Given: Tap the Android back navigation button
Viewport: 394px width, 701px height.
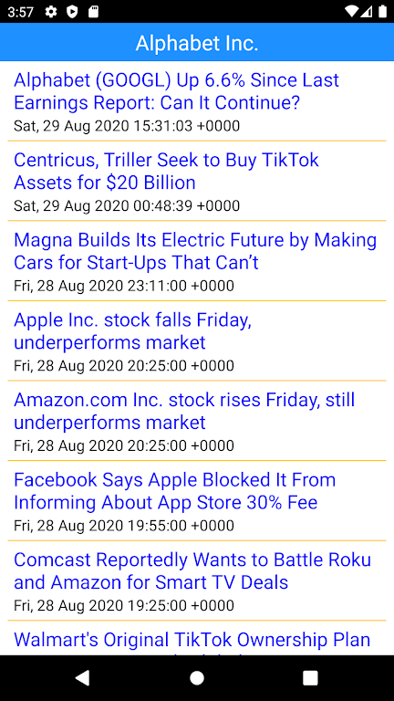Looking at the screenshot, I should (x=83, y=678).
